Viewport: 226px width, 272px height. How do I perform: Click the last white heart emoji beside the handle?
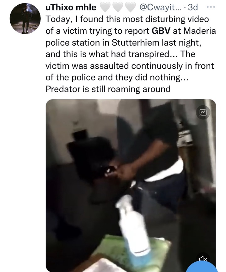coord(130,8)
